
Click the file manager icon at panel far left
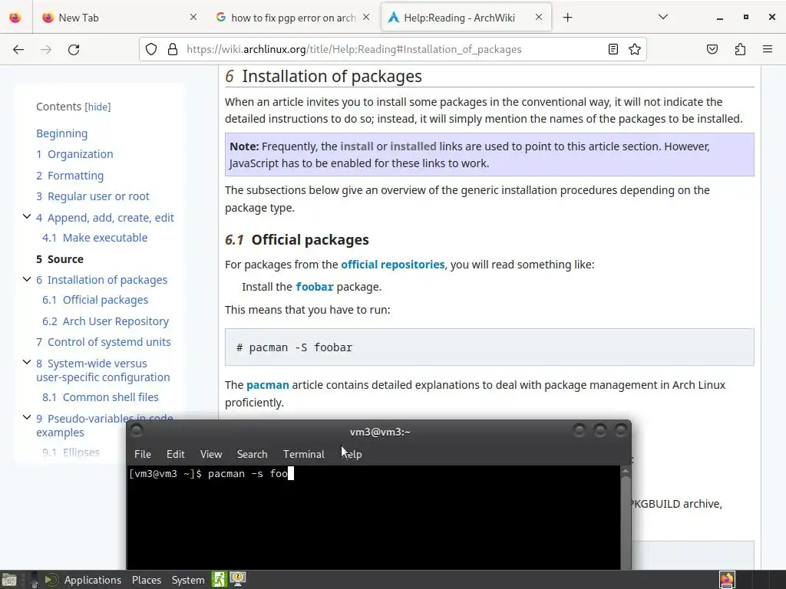coord(8,580)
